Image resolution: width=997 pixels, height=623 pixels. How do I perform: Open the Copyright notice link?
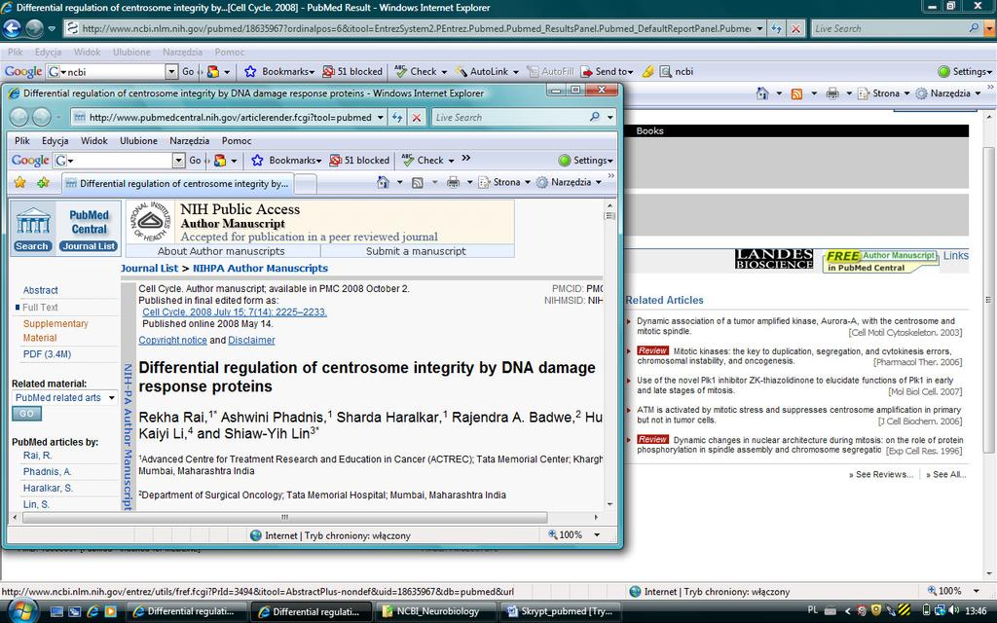click(x=173, y=340)
